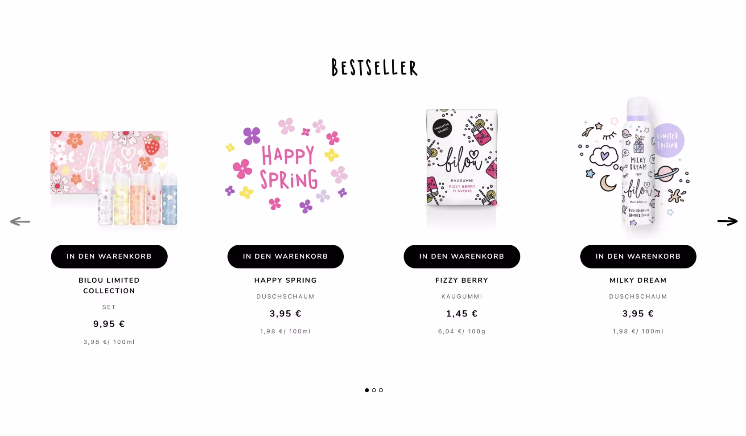Click the right arrow to next products
746x436 pixels.
click(727, 221)
